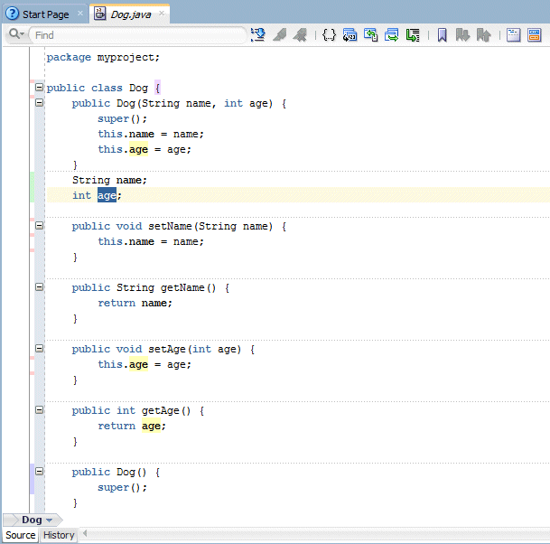This screenshot has width=550, height=544.
Task: Close the Dog.java tab
Action: coord(162,14)
